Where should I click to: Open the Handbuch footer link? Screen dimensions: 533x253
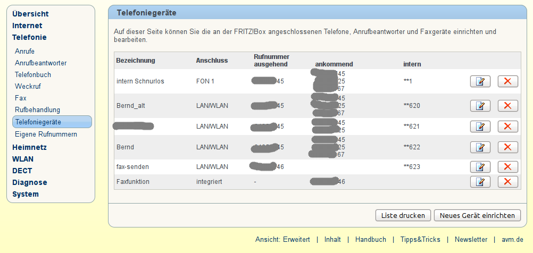point(371,239)
